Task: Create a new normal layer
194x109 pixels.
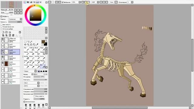Action: click(3, 32)
